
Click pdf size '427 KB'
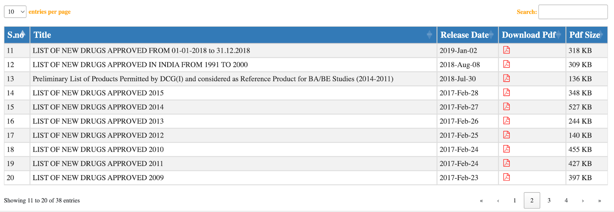(x=580, y=164)
